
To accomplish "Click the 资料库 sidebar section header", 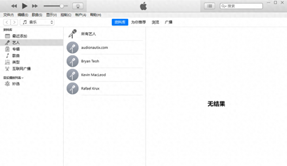I will [x=8, y=30].
